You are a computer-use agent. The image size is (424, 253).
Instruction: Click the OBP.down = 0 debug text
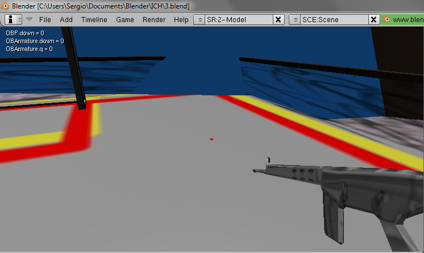(25, 33)
